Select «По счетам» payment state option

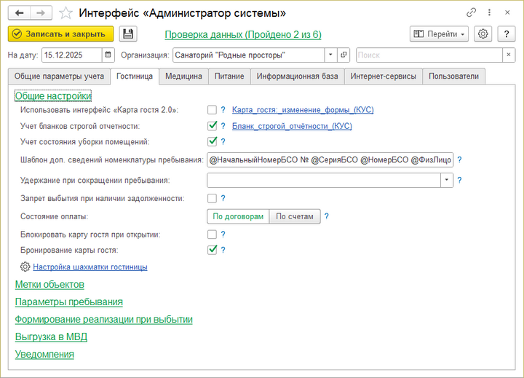pyautogui.click(x=295, y=216)
